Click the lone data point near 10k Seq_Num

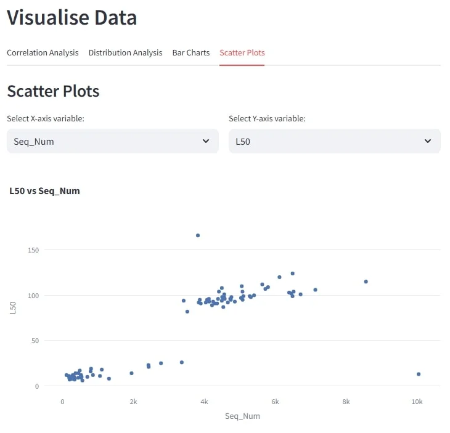tap(419, 374)
